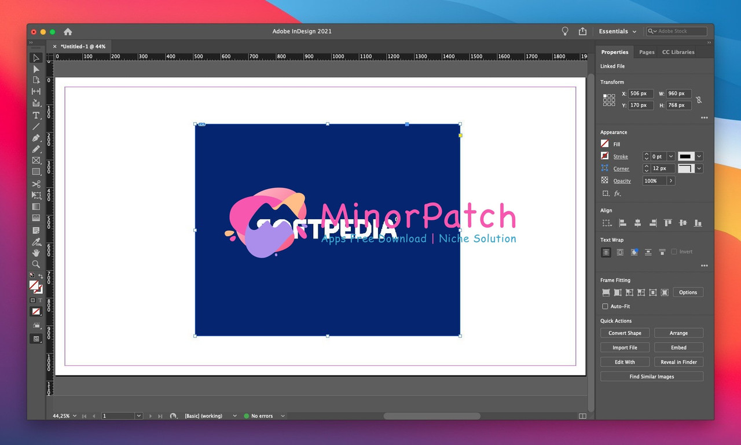The height and width of the screenshot is (445, 741).
Task: Expand the No errors preflight menu
Action: pos(283,415)
